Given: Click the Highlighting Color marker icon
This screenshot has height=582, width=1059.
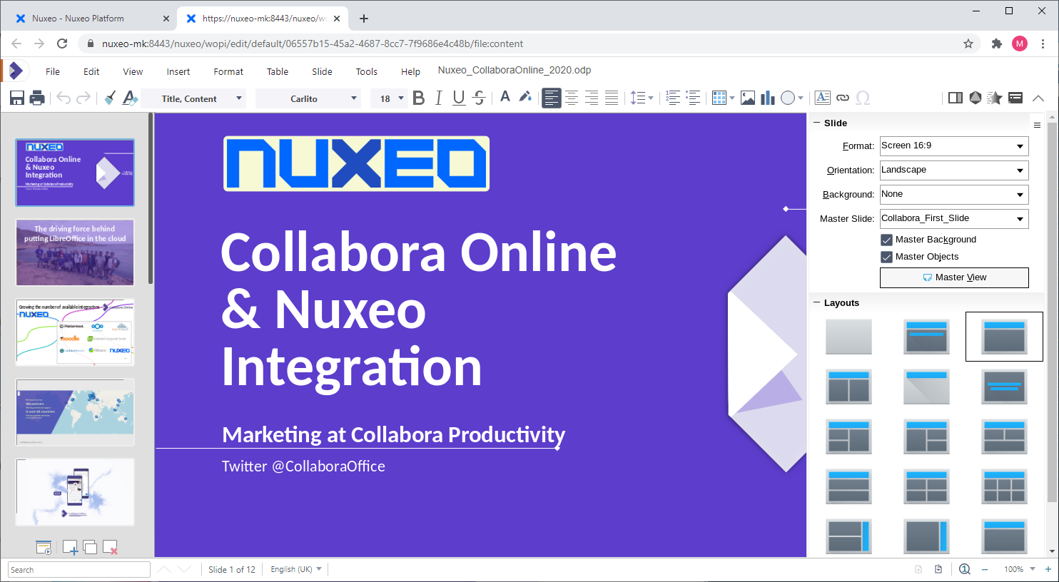Looking at the screenshot, I should [525, 97].
